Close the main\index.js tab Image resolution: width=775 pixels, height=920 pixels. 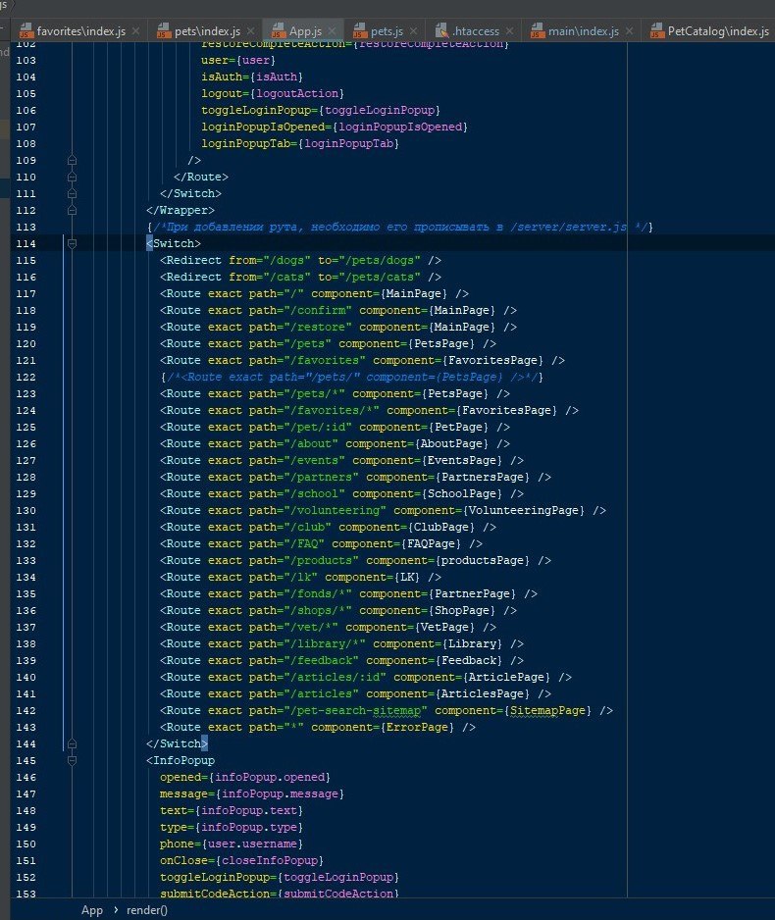point(630,31)
